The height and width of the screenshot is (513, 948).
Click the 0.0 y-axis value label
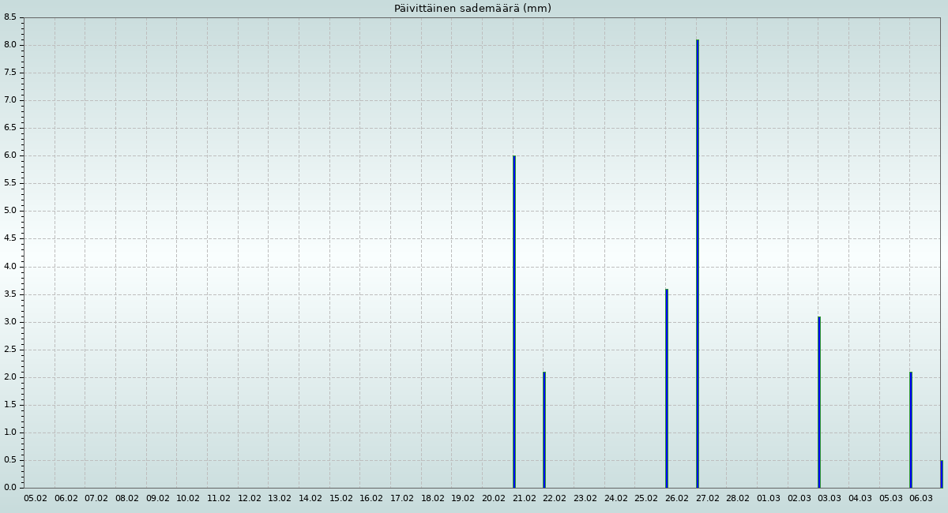[10, 488]
